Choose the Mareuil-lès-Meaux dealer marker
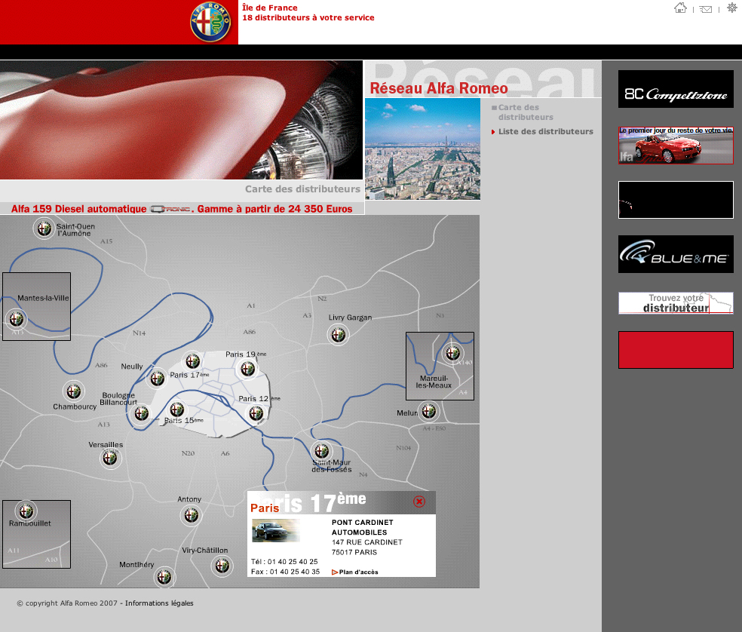Screen dimensions: 742x632 point(452,353)
